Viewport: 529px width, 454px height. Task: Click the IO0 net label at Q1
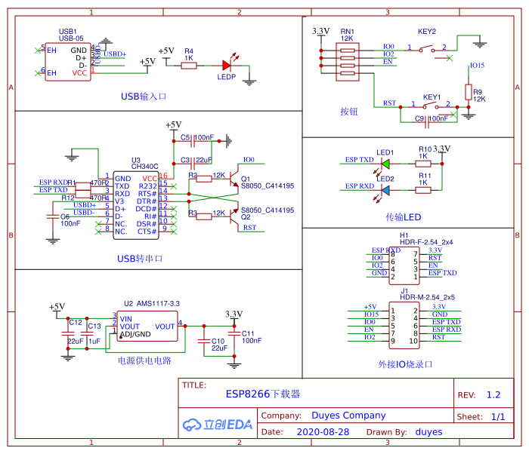tap(249, 160)
